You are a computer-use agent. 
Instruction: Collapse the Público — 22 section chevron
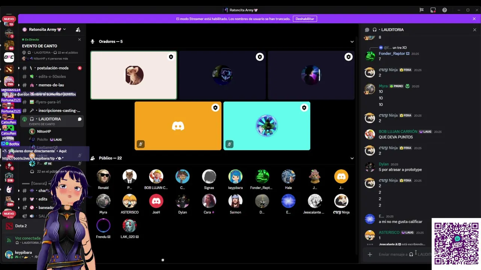(352, 158)
